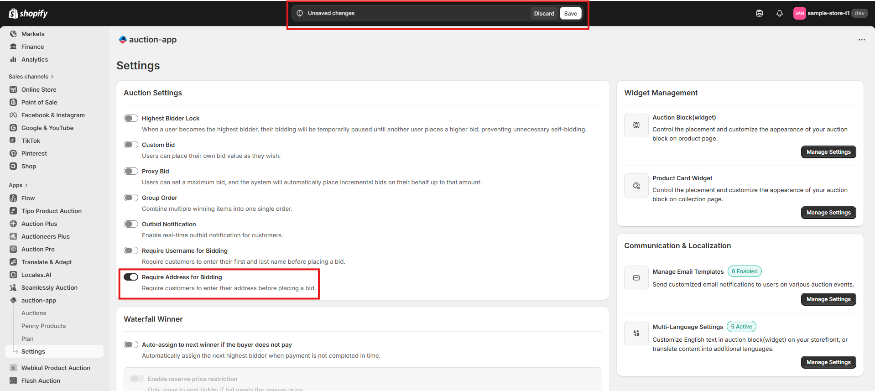Click the Multi-Language Settings translate icon
Screen dimensions: 875x391
click(636, 333)
